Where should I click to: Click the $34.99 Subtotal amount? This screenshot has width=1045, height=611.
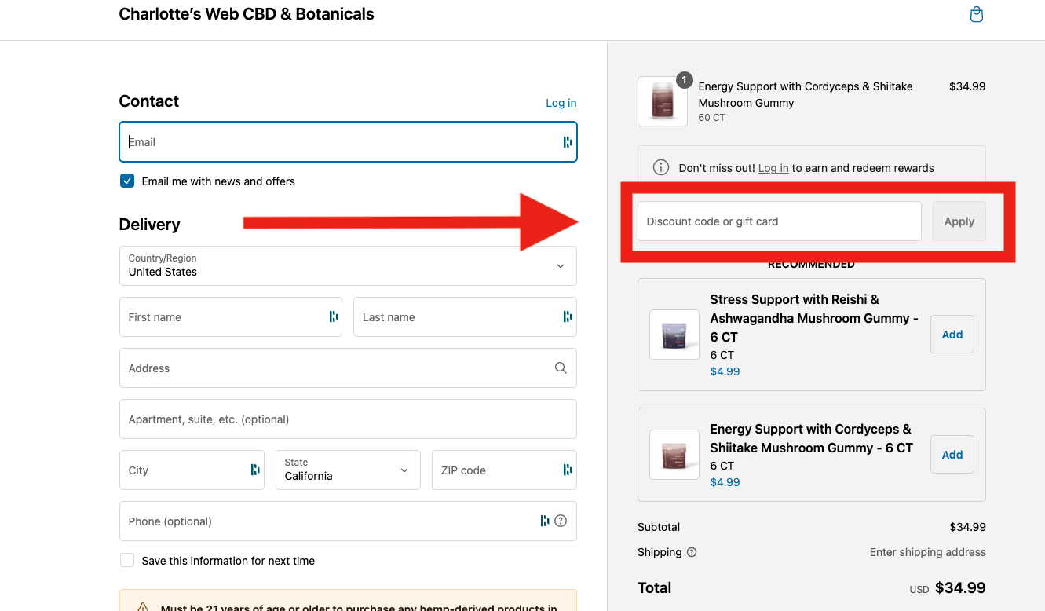[967, 527]
